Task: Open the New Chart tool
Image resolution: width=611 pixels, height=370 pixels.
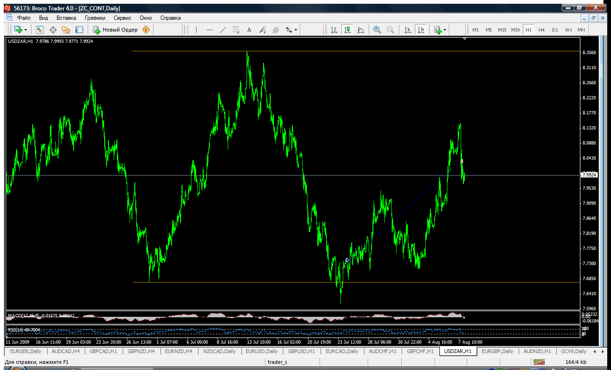Action: pyautogui.click(x=18, y=30)
